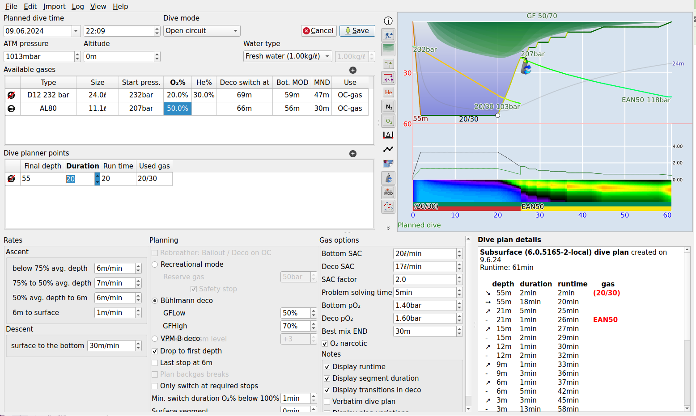Open the View menu
This screenshot has height=416, width=696.
tap(98, 6)
